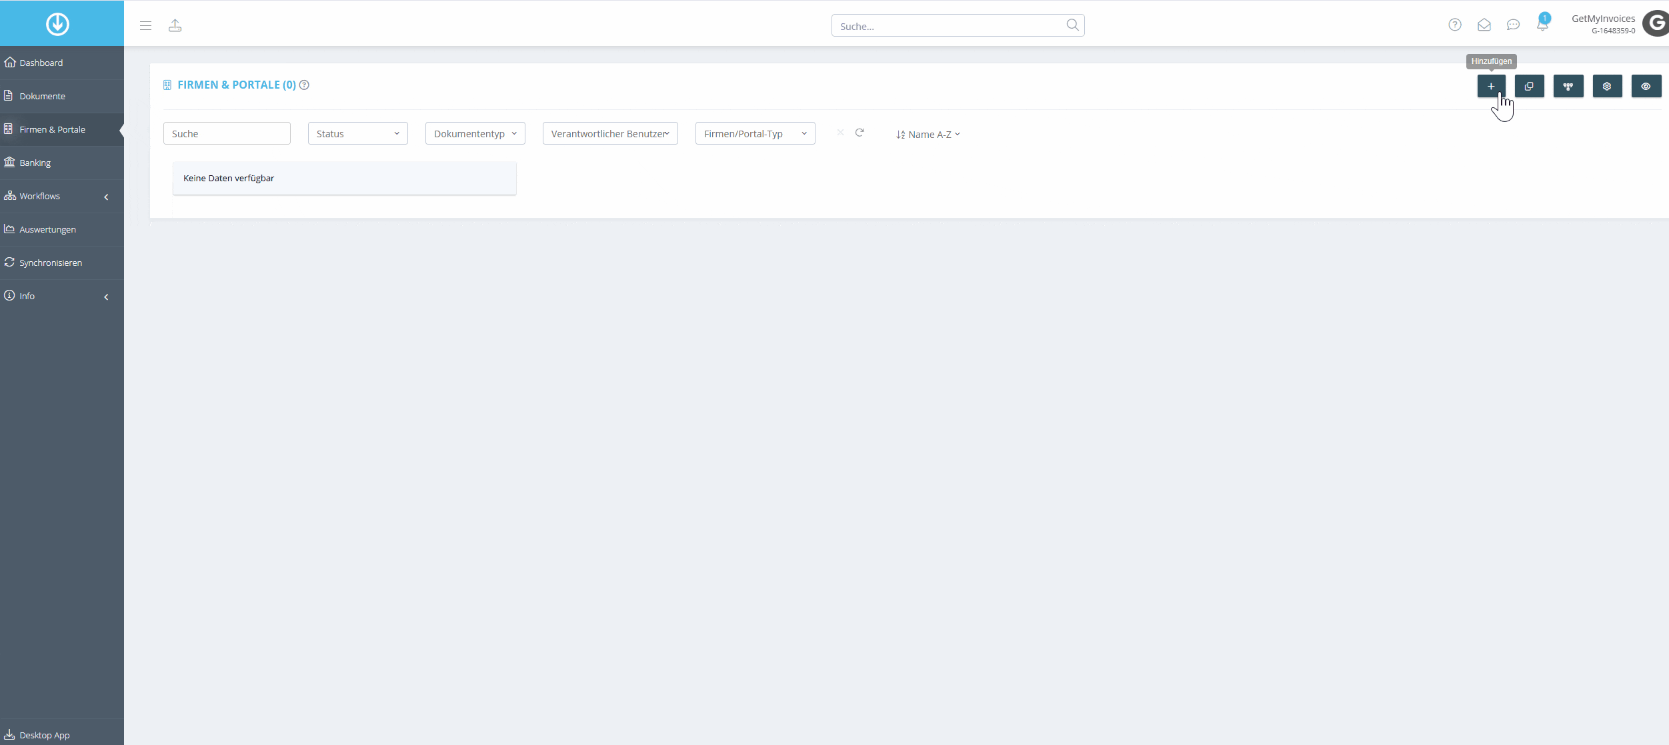Click the user avatar G icon
The width and height of the screenshot is (1669, 745).
[1656, 23]
